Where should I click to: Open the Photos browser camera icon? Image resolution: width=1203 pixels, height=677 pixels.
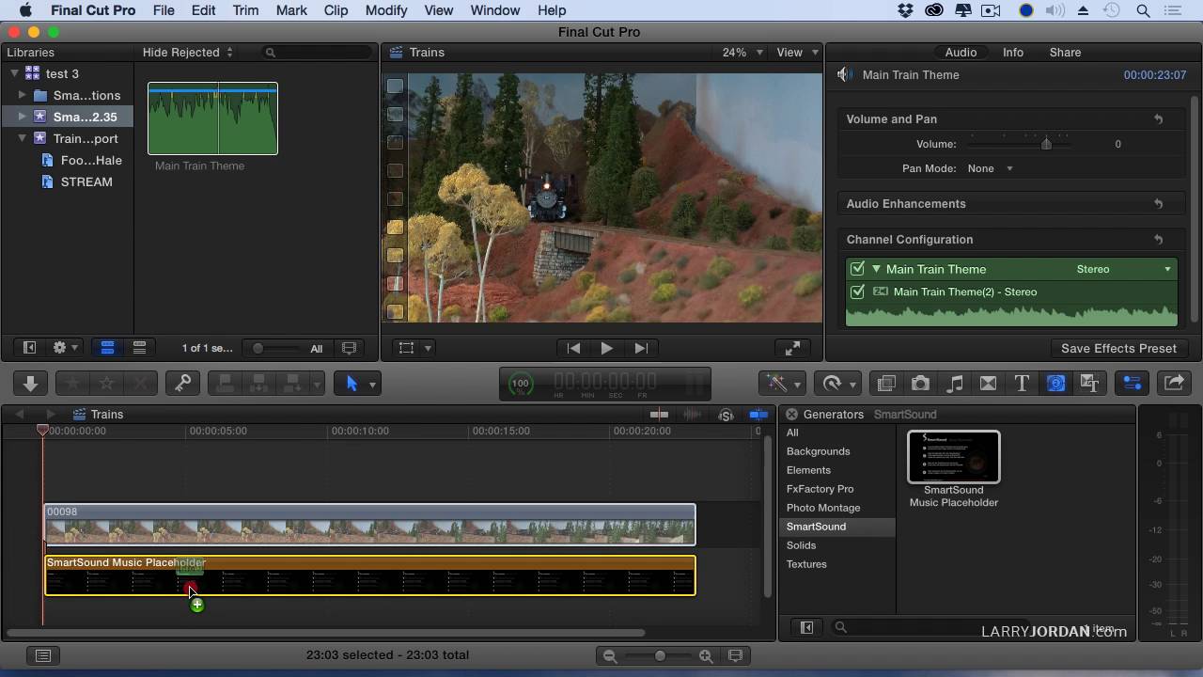click(920, 384)
